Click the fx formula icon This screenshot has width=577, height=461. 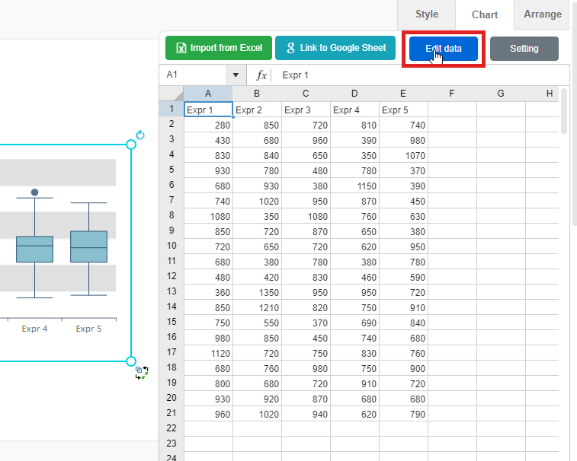261,75
